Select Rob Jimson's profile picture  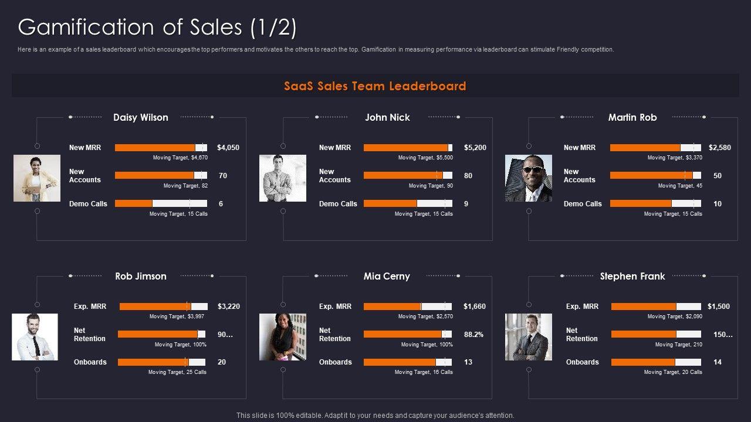35,337
